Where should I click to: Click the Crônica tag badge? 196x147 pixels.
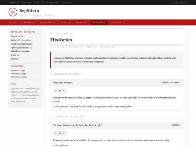175,125
